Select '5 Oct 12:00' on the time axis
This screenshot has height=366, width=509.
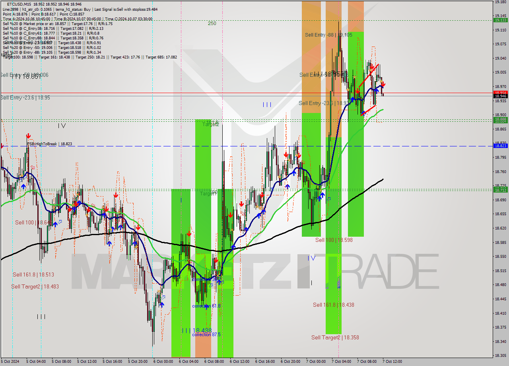87,362
